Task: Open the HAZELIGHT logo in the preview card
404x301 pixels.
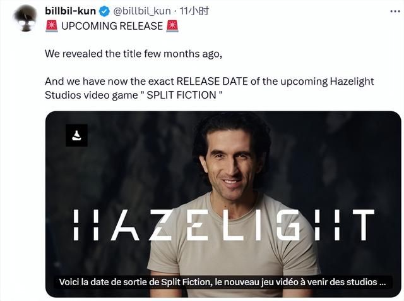Action: [223, 225]
